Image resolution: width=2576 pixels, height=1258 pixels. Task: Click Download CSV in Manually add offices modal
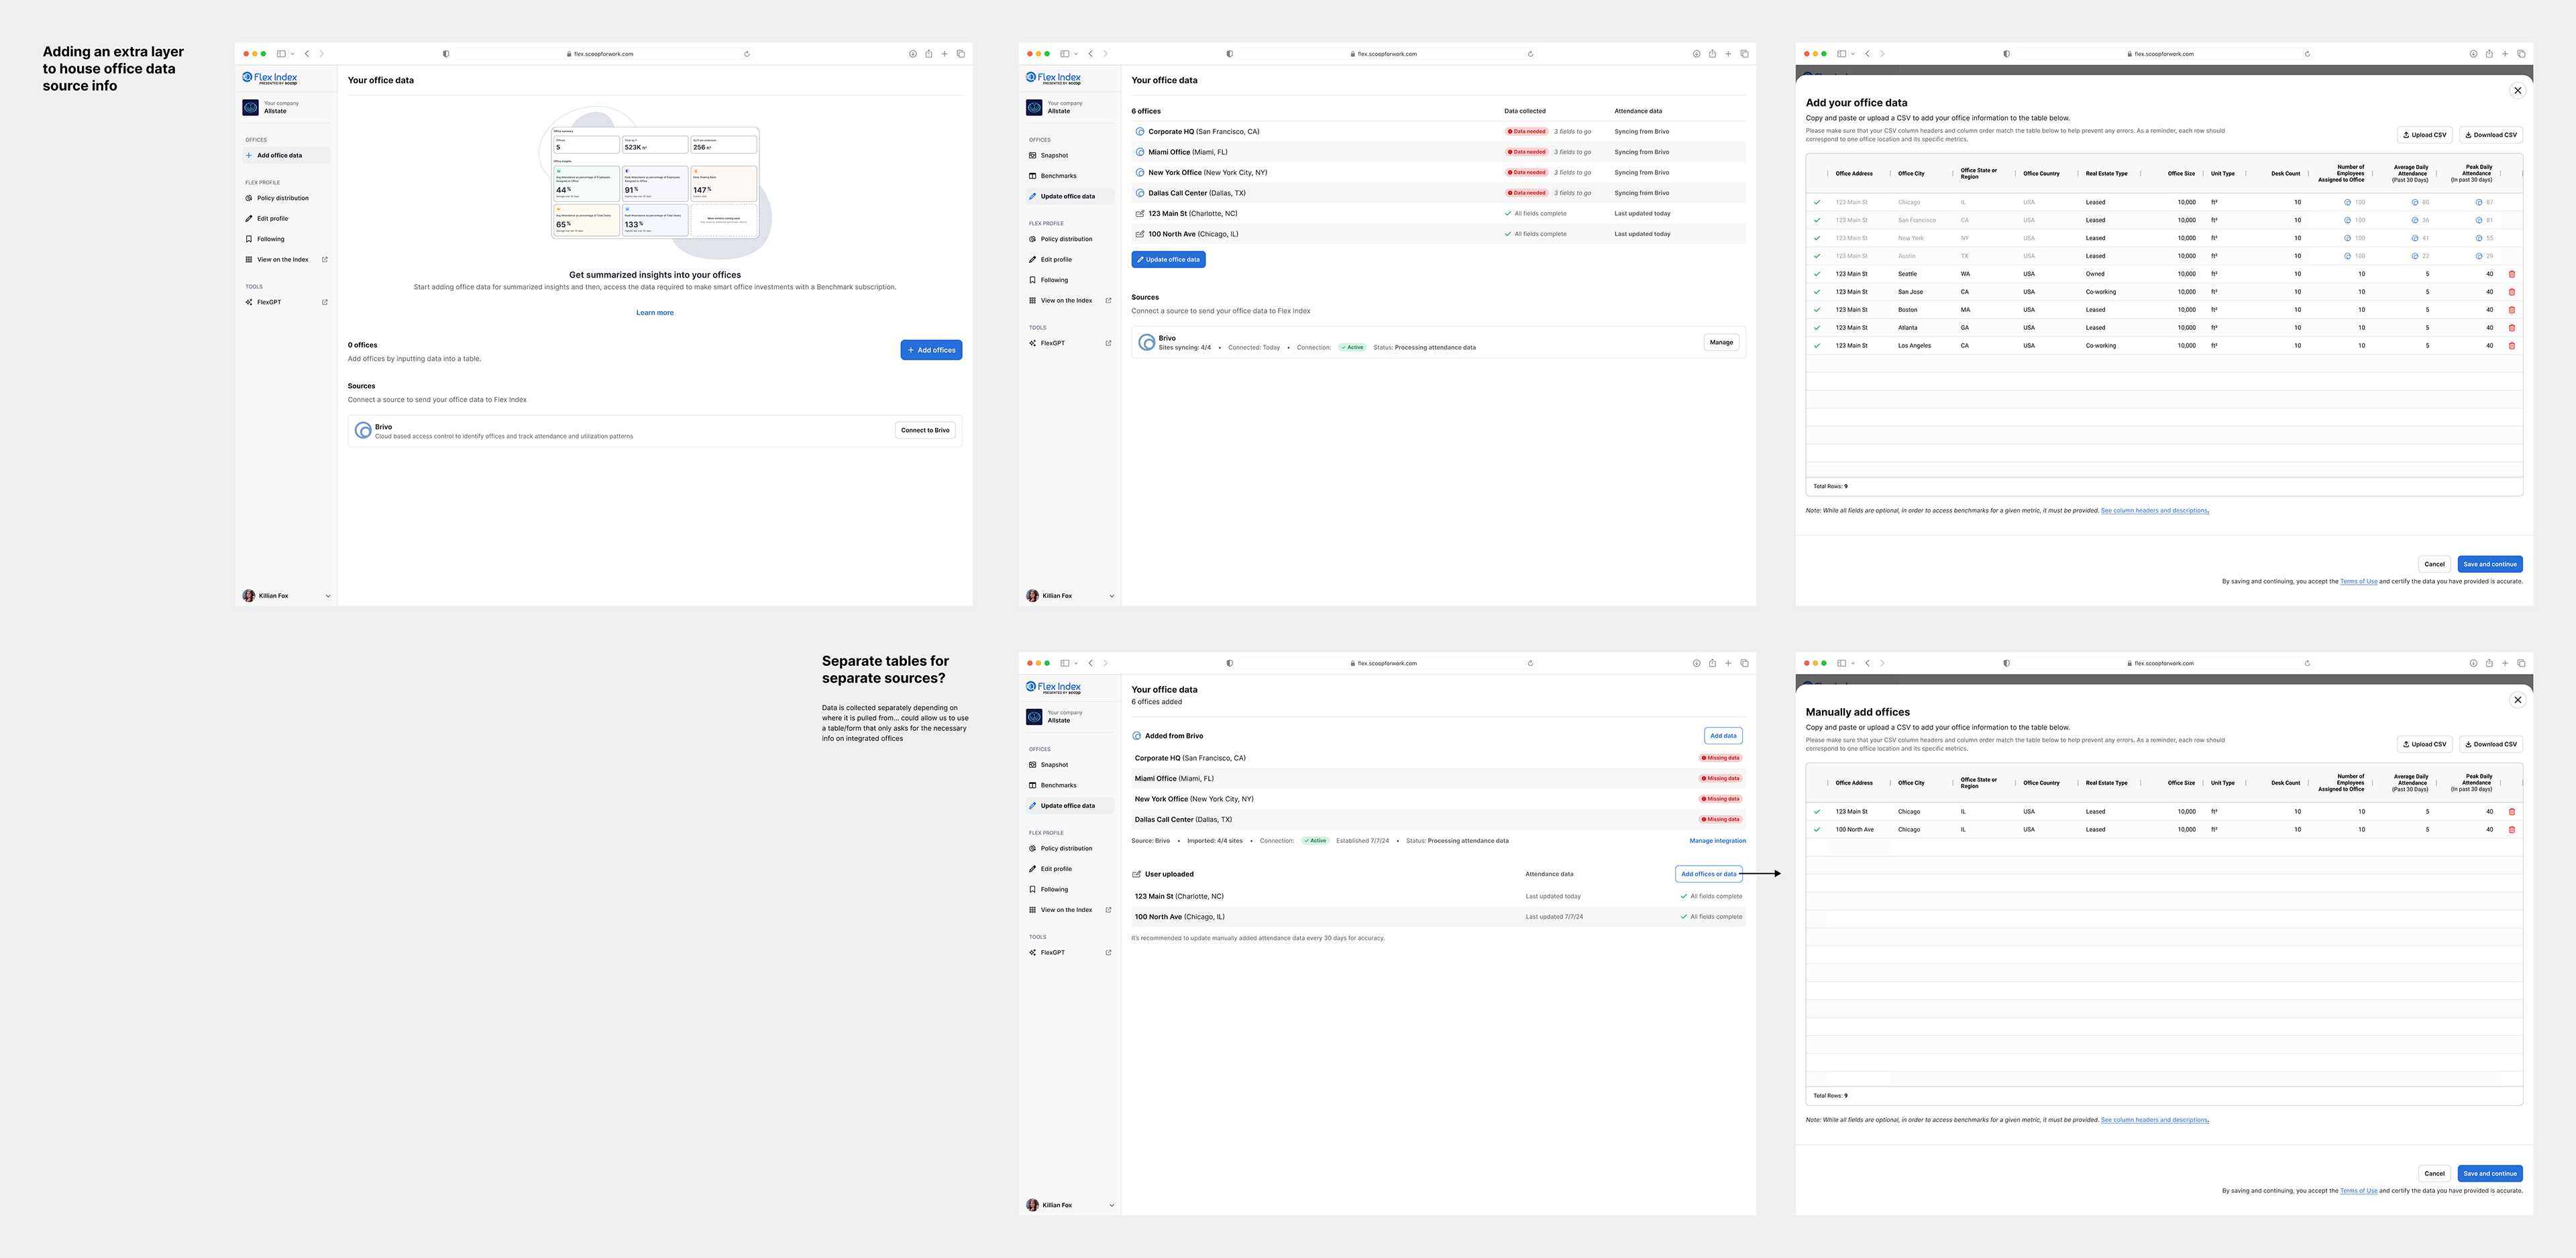pyautogui.click(x=2490, y=744)
